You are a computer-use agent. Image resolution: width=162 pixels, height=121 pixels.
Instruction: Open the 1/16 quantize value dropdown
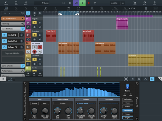pos(132,8)
